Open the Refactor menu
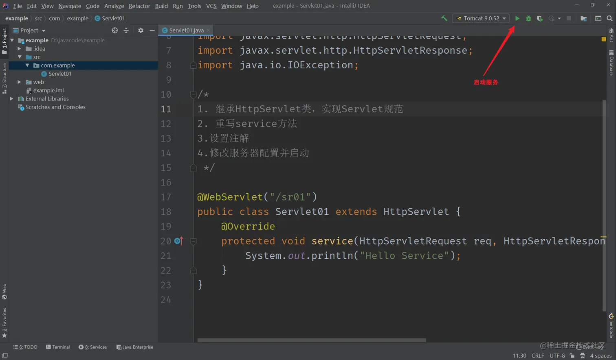Viewport: 616px width, 360px height. (x=139, y=6)
